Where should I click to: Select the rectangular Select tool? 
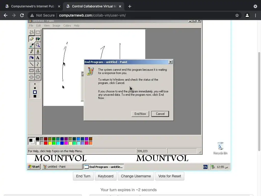click(38, 32)
